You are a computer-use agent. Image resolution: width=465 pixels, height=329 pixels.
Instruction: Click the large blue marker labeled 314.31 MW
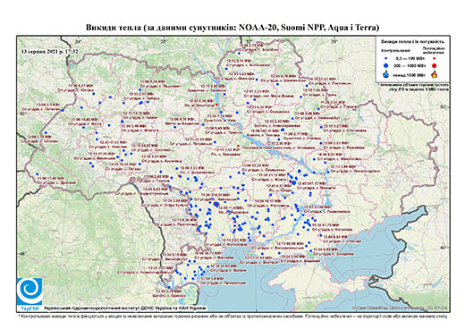pyautogui.click(x=216, y=204)
